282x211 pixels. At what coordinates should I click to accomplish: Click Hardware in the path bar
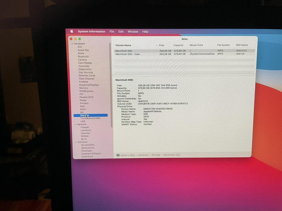[x=143, y=155]
